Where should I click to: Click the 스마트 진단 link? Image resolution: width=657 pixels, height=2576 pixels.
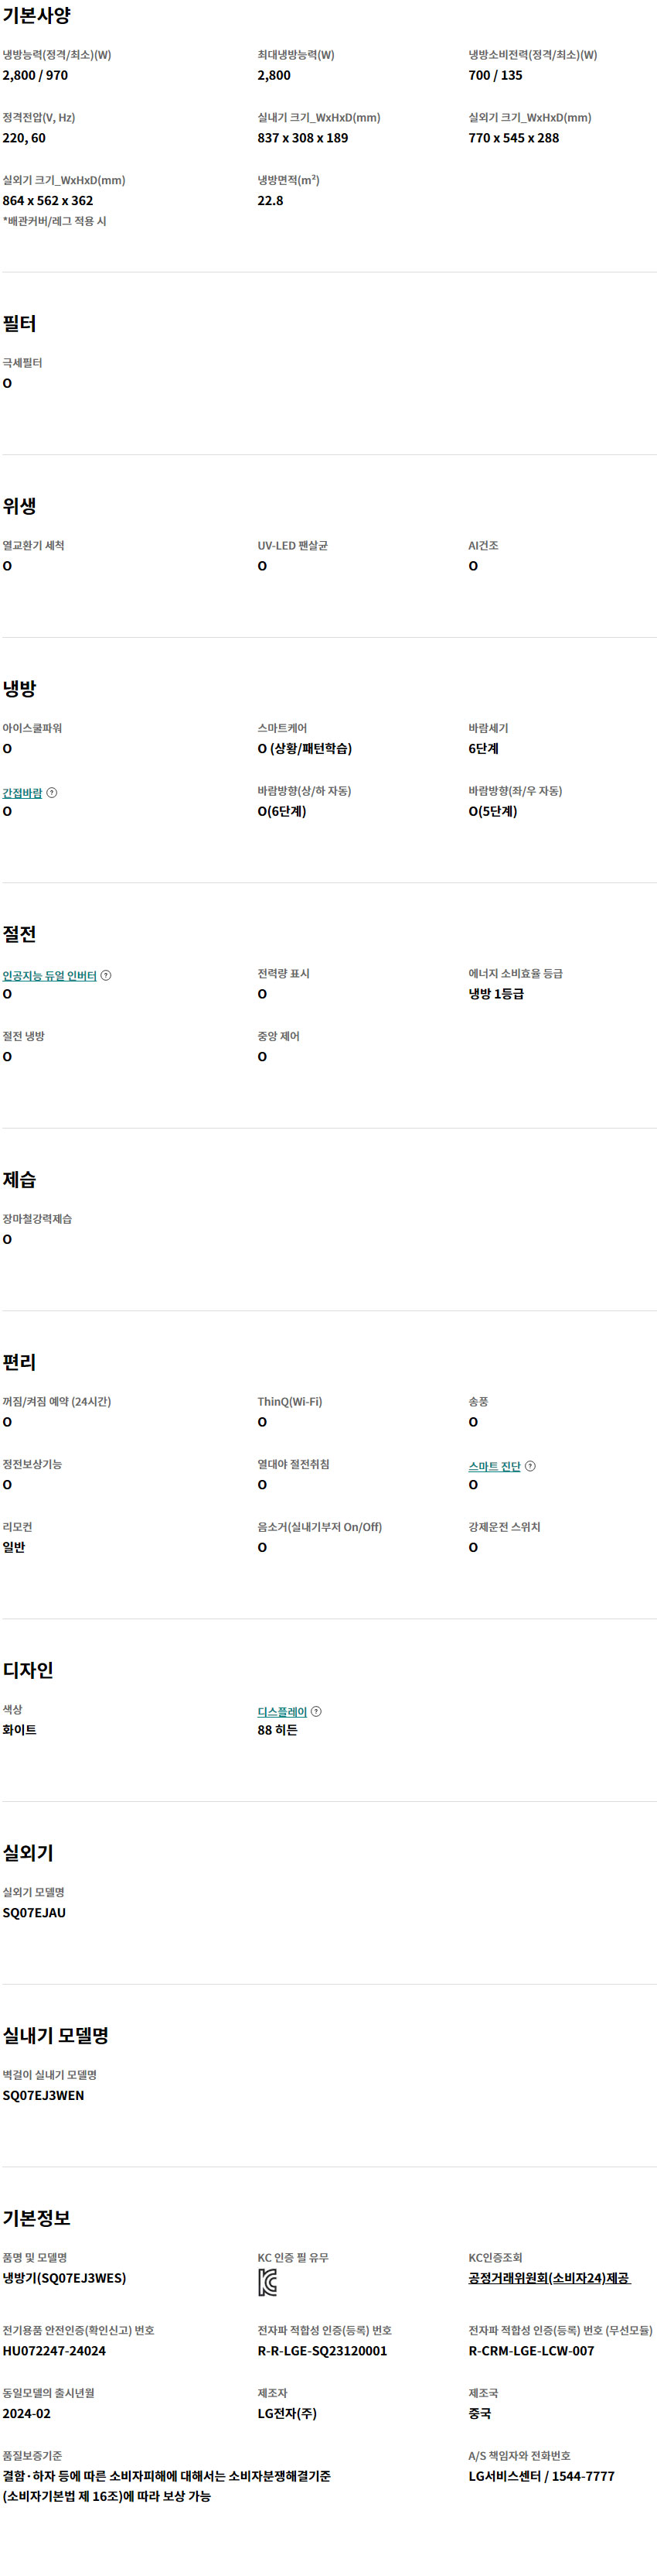(x=494, y=1467)
